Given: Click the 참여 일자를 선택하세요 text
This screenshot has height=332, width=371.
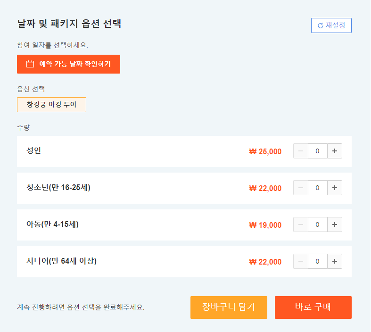Looking at the screenshot, I should (52, 45).
